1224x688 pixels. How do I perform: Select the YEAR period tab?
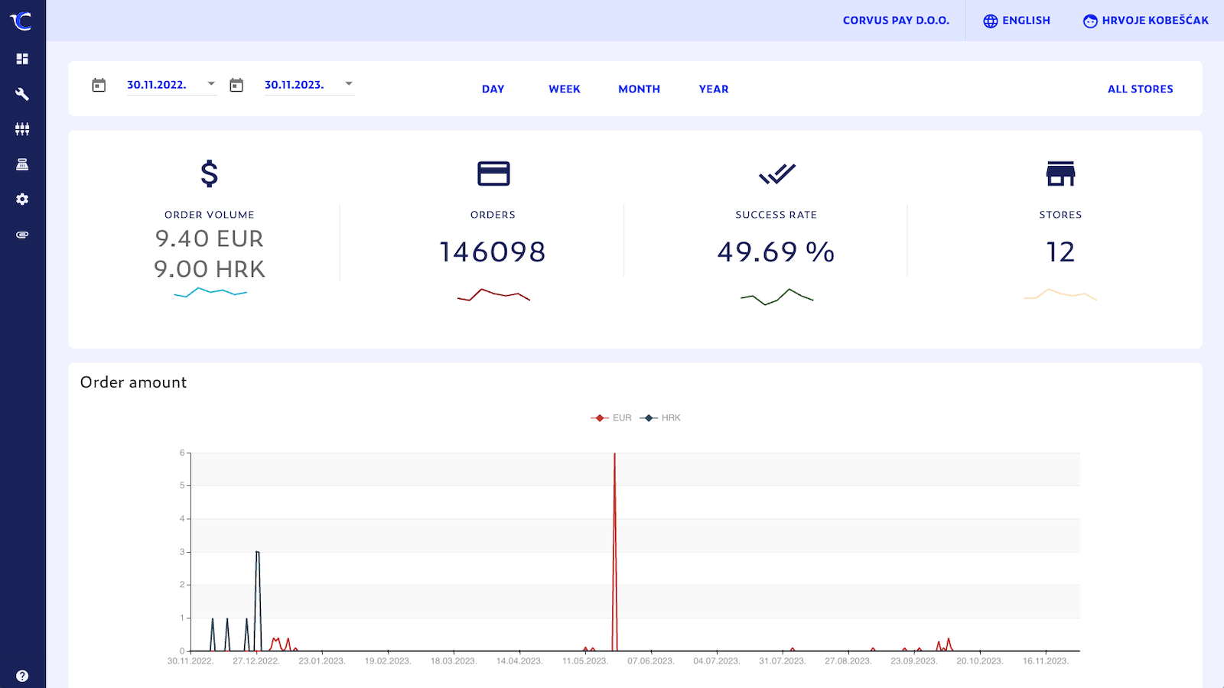[x=714, y=89]
